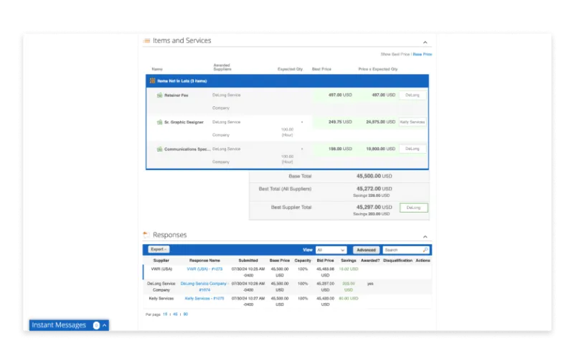Sort by the Savings column header

349,261
